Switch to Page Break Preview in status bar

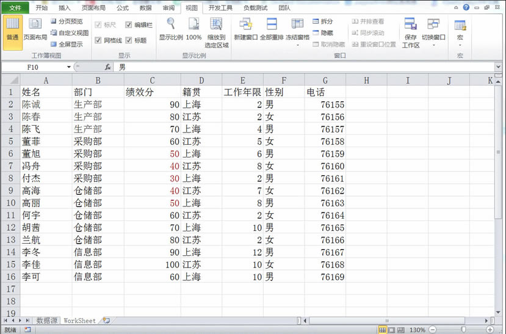tap(401, 330)
